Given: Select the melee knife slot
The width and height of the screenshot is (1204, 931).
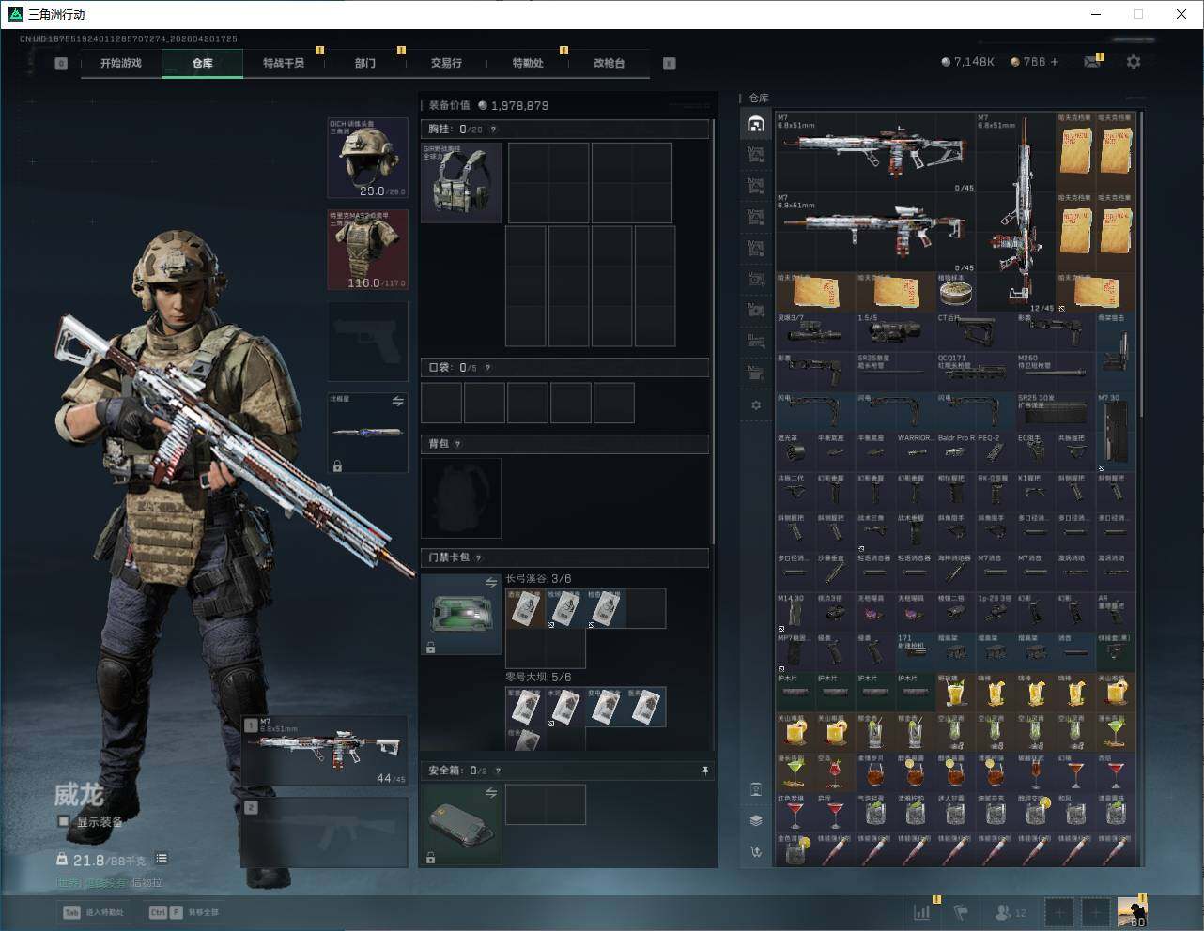Looking at the screenshot, I should [x=367, y=433].
